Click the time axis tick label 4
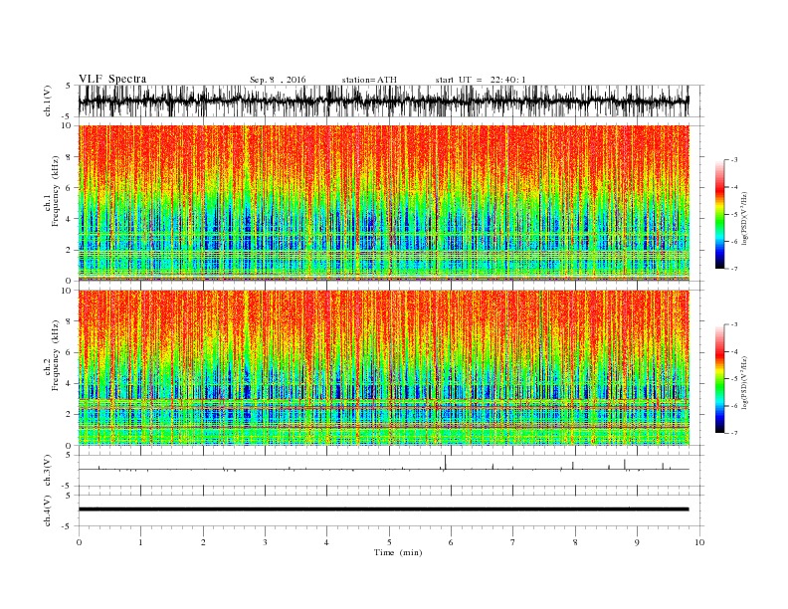788x609 pixels. [326, 542]
